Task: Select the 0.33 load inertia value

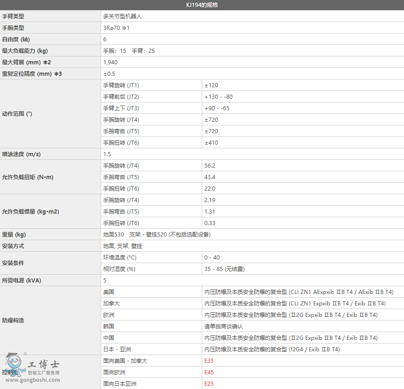Action: point(210,223)
